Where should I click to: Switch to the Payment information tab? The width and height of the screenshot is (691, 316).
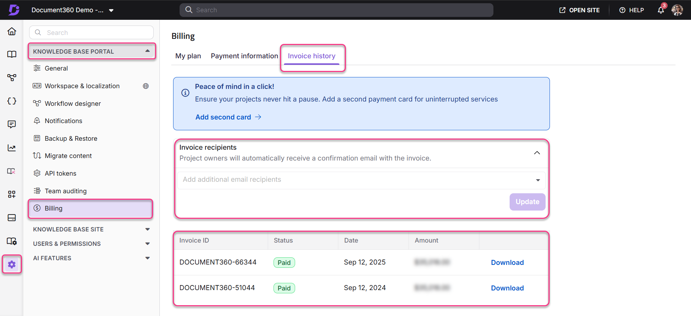point(244,56)
